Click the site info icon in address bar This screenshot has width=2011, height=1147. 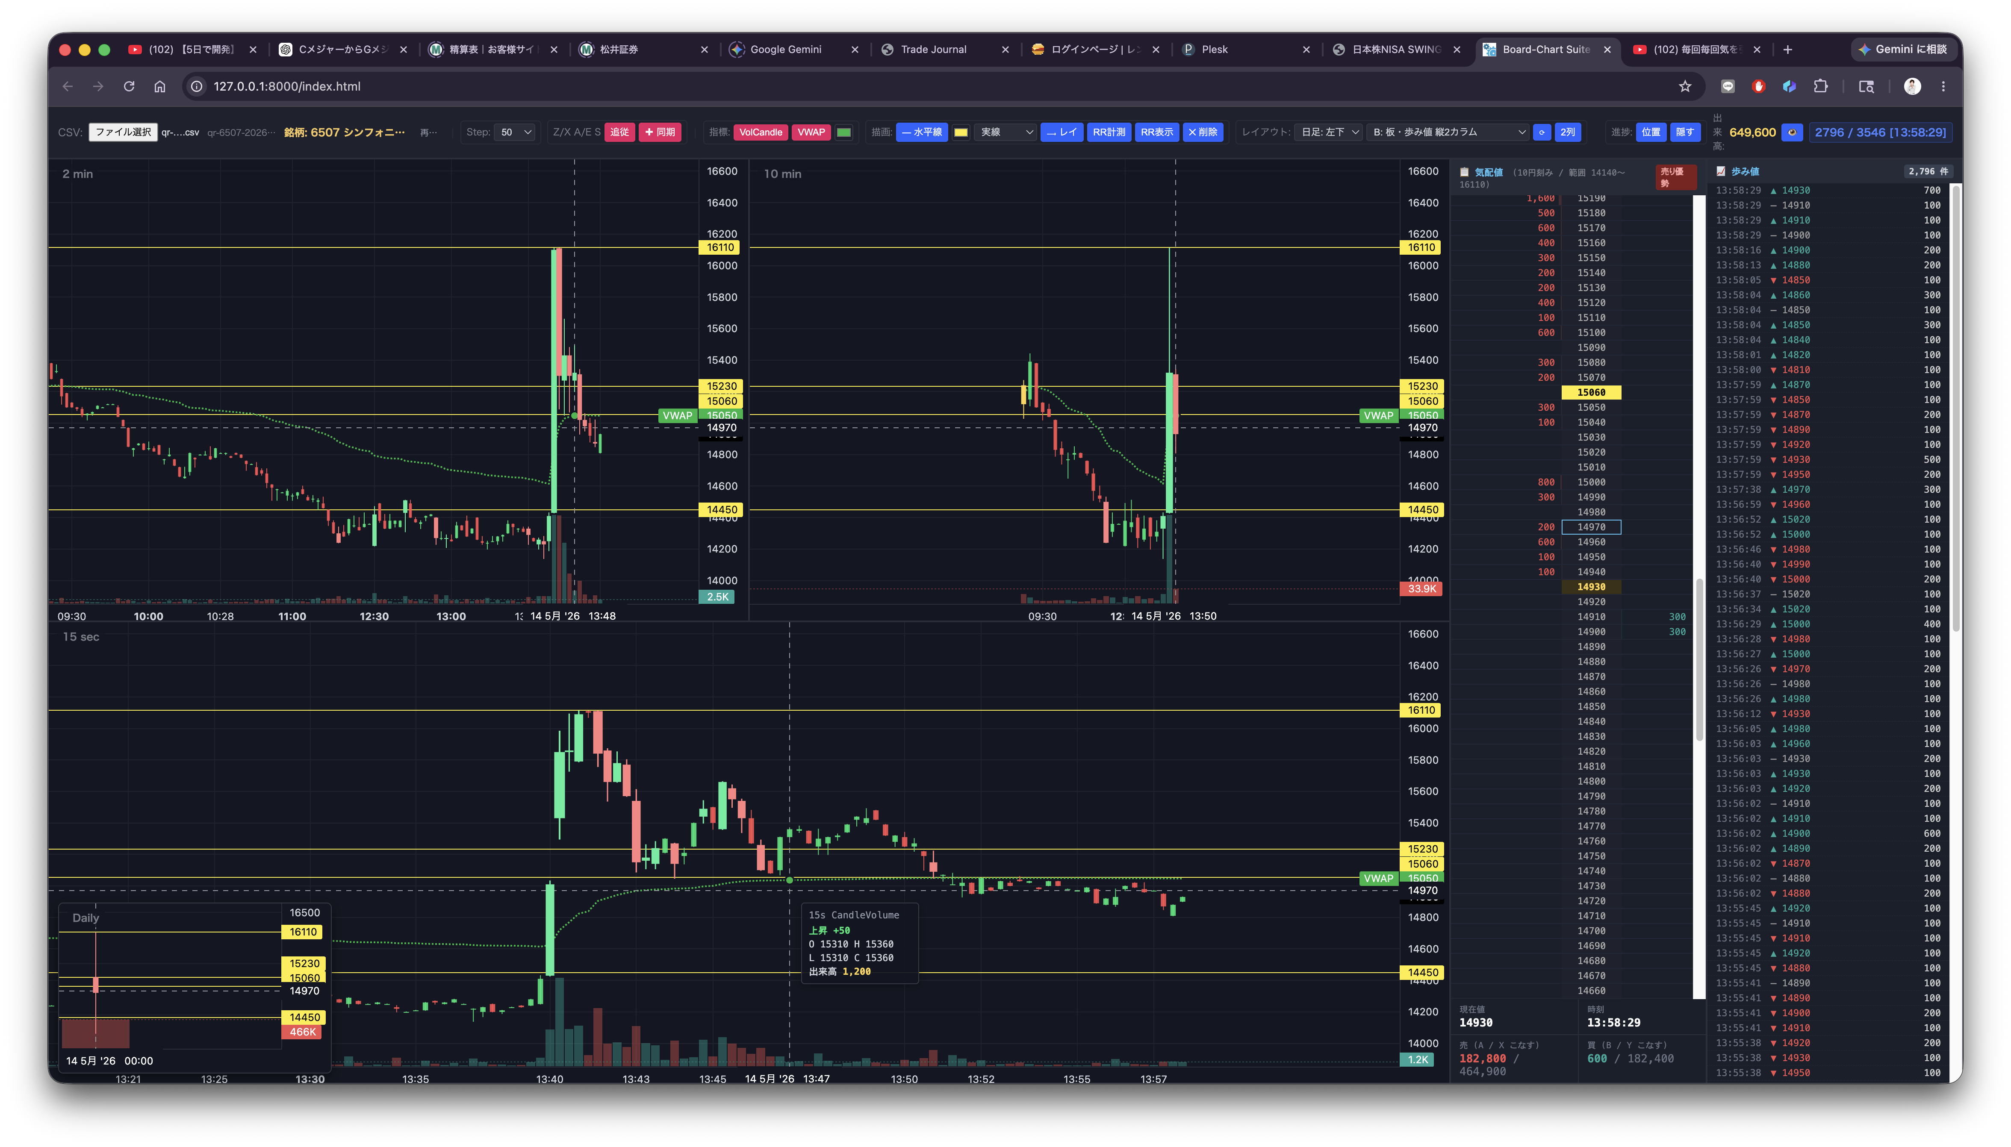point(197,86)
